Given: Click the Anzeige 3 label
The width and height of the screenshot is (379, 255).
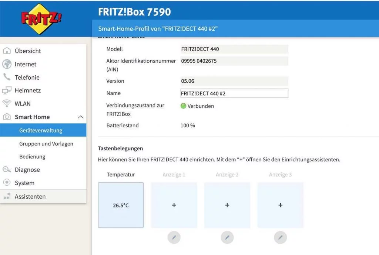Looking at the screenshot, I should coord(280,175).
